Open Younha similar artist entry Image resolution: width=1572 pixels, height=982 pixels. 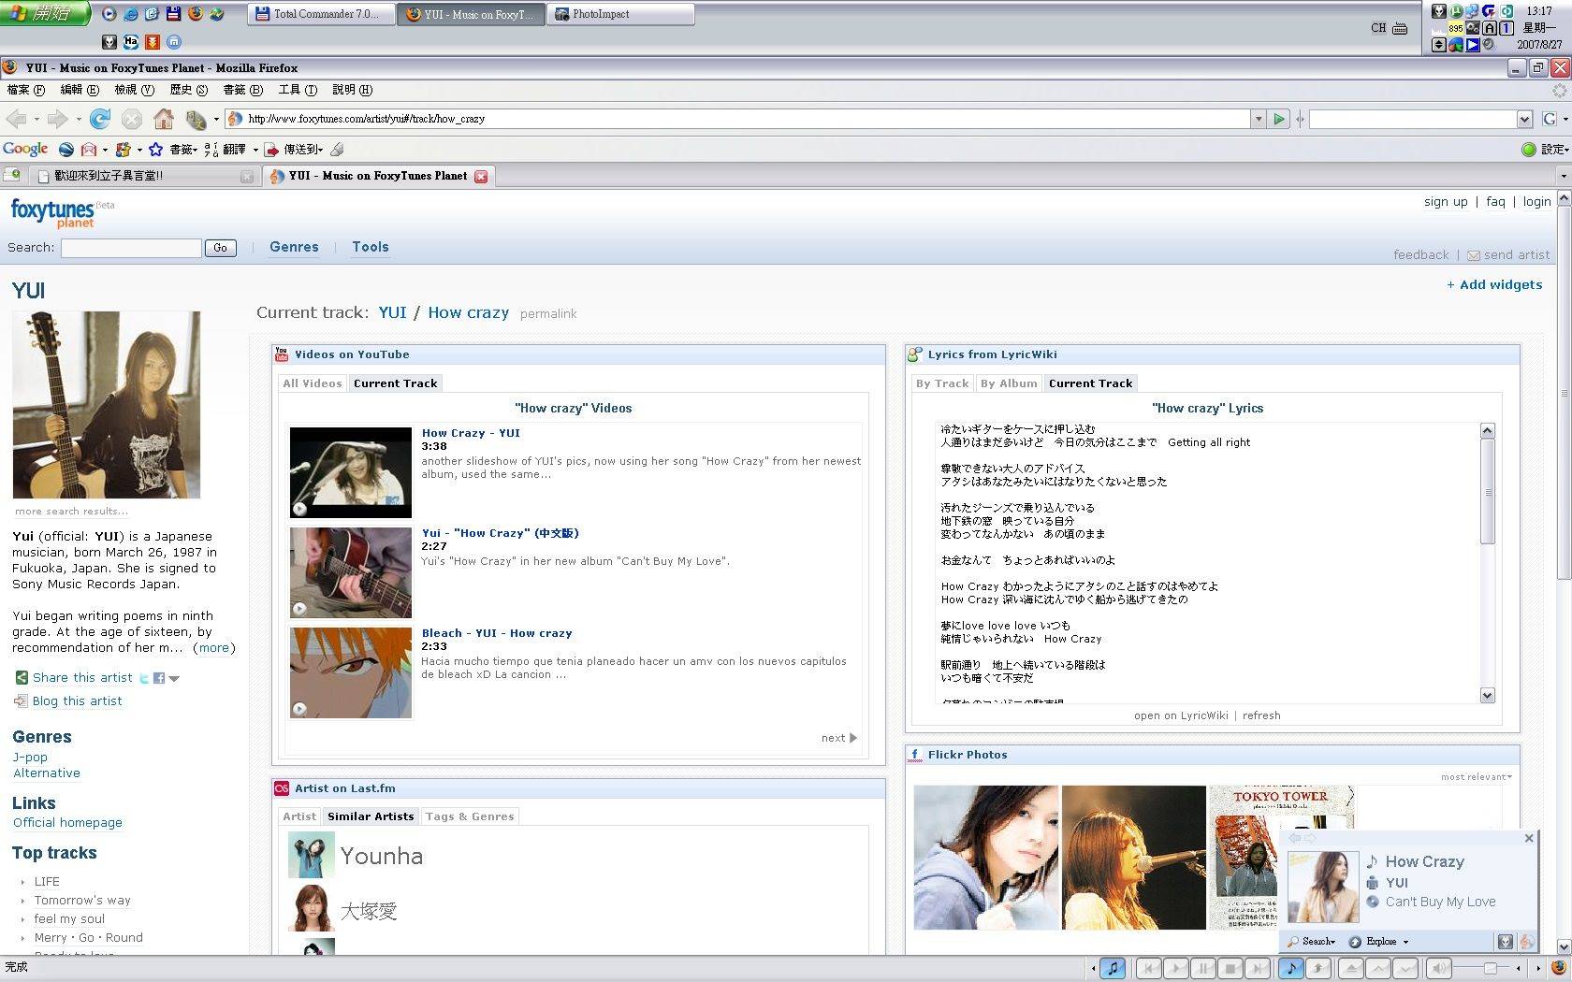382,856
